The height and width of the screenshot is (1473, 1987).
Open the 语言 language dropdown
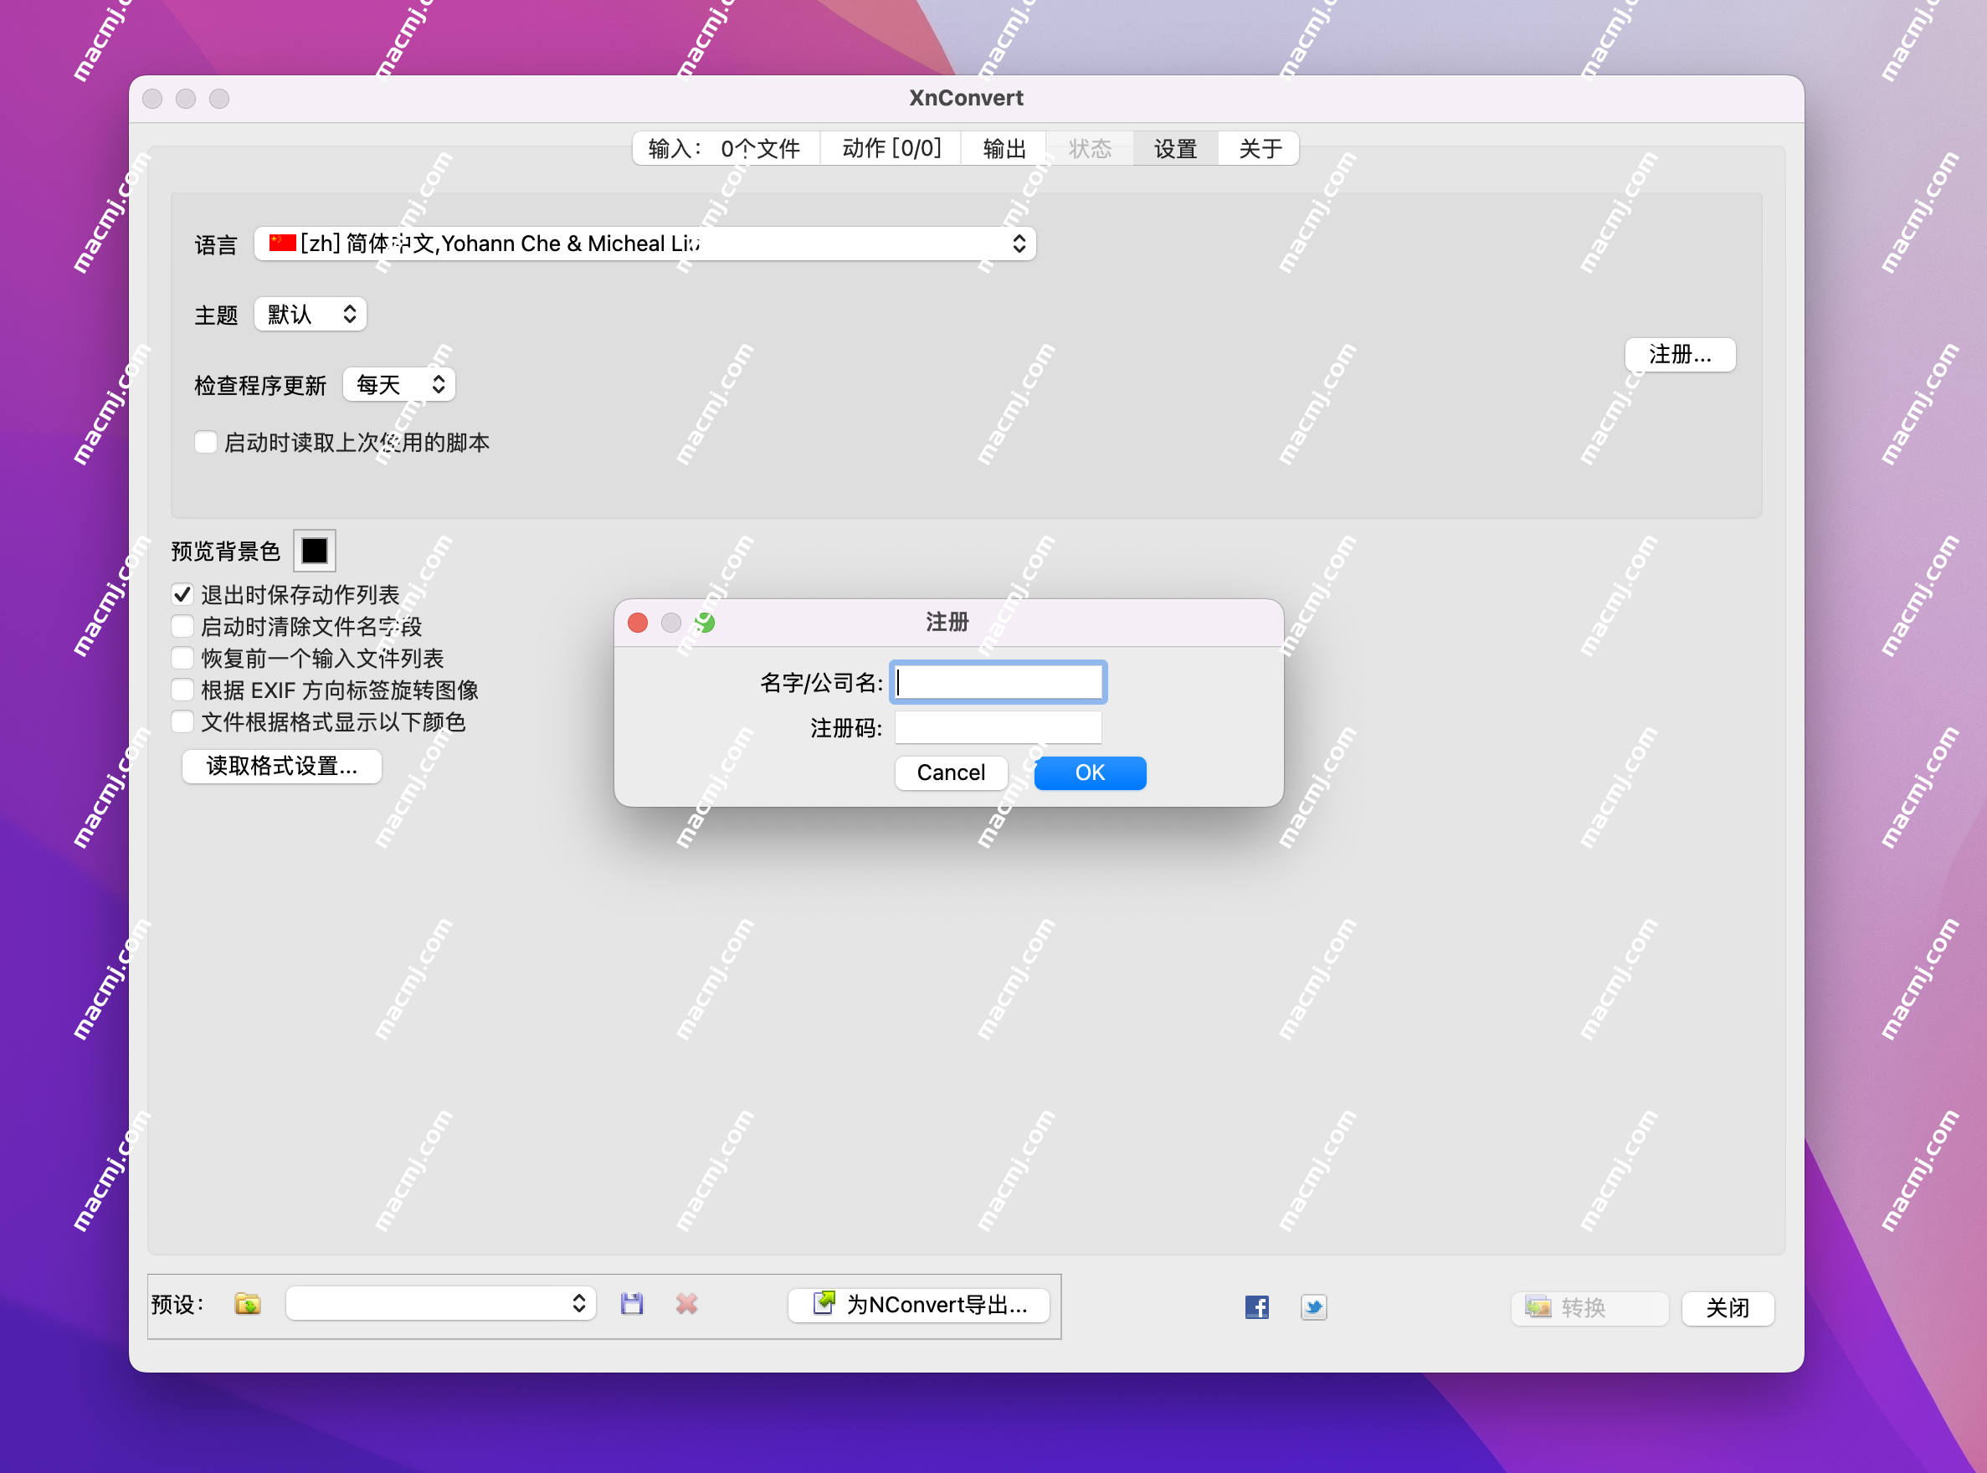click(644, 244)
